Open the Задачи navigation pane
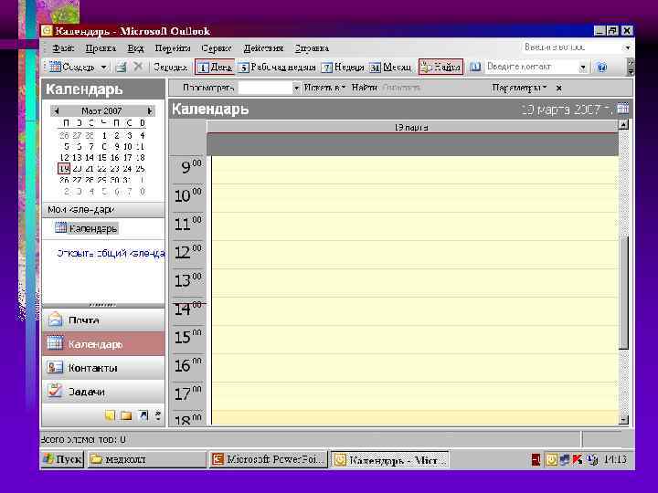Image resolution: width=658 pixels, height=493 pixels. (103, 392)
